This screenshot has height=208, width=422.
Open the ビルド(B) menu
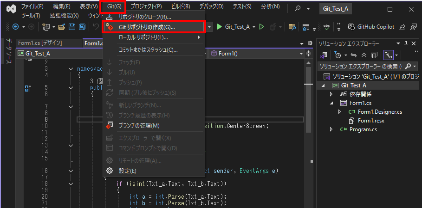(x=180, y=6)
